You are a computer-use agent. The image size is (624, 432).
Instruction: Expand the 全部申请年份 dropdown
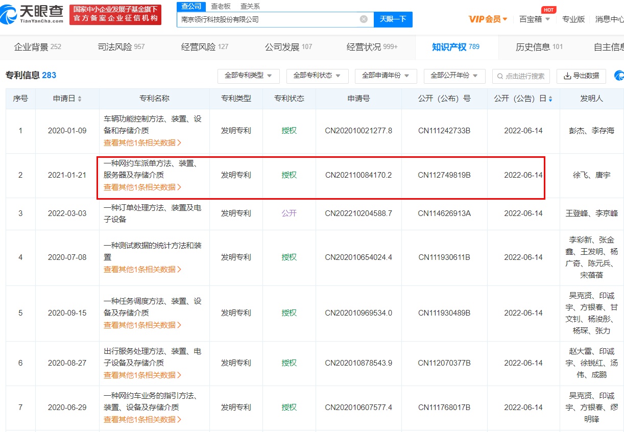click(386, 76)
